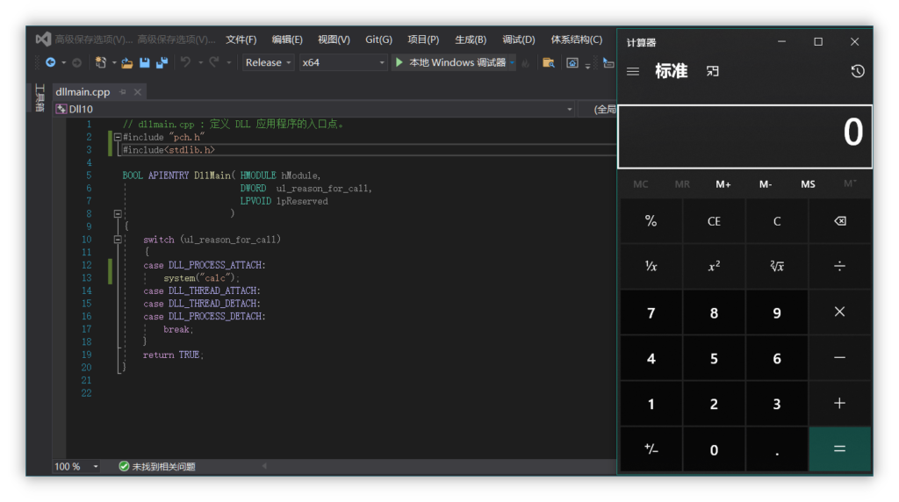This screenshot has height=502, width=899.
Task: Collapse the #include region on line 2
Action: [118, 137]
